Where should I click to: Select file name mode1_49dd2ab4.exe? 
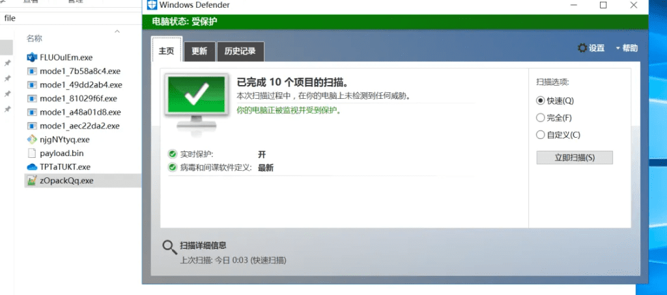tap(81, 85)
